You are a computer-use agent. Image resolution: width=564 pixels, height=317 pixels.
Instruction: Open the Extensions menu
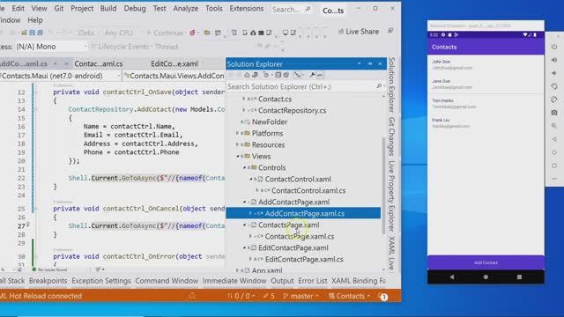(x=247, y=8)
